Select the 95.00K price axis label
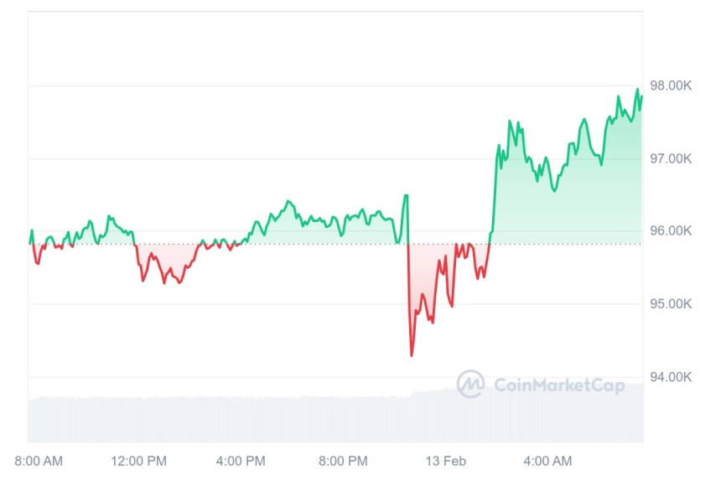 click(x=671, y=304)
